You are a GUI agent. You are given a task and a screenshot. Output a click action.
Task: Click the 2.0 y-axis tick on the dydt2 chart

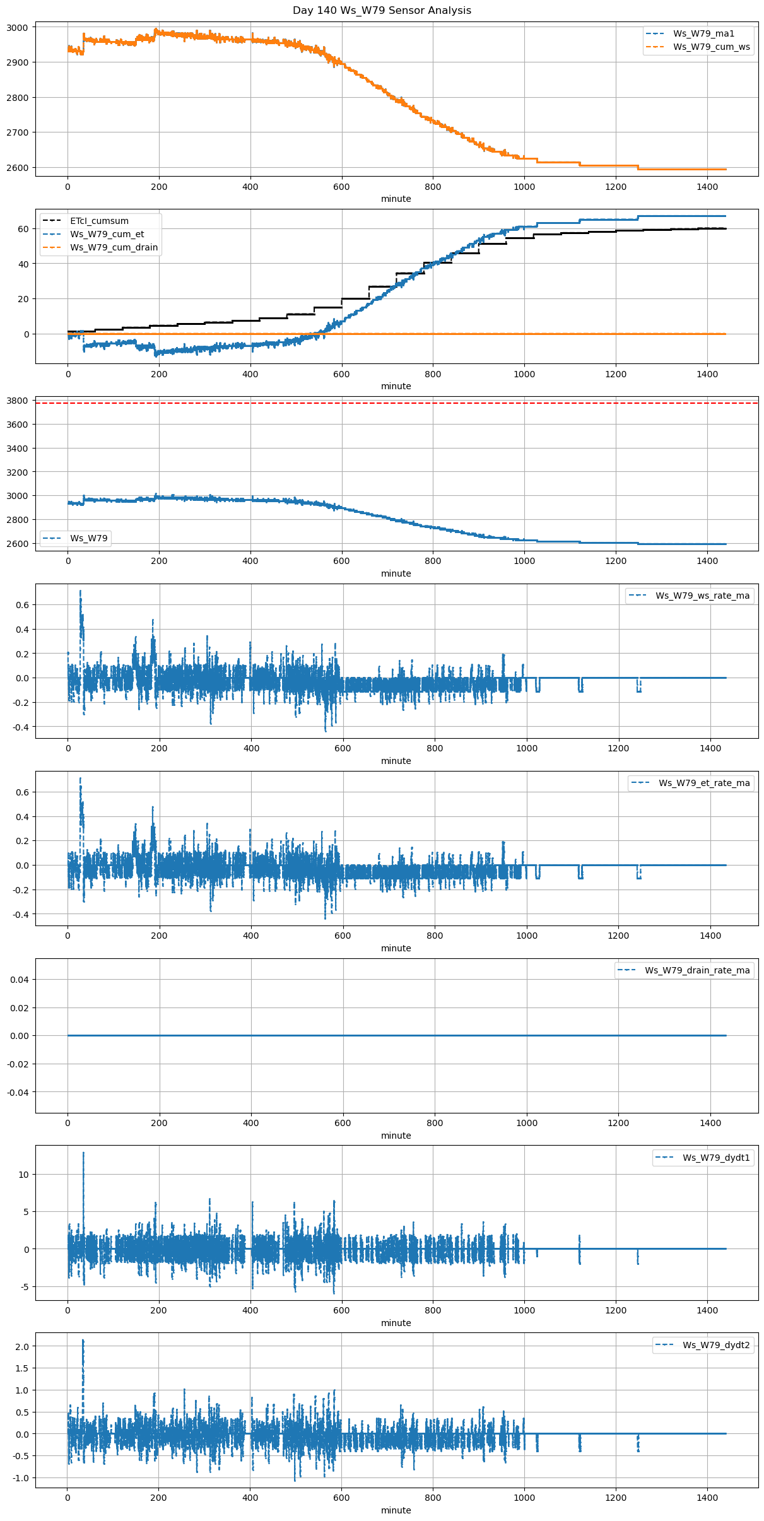[22, 1346]
